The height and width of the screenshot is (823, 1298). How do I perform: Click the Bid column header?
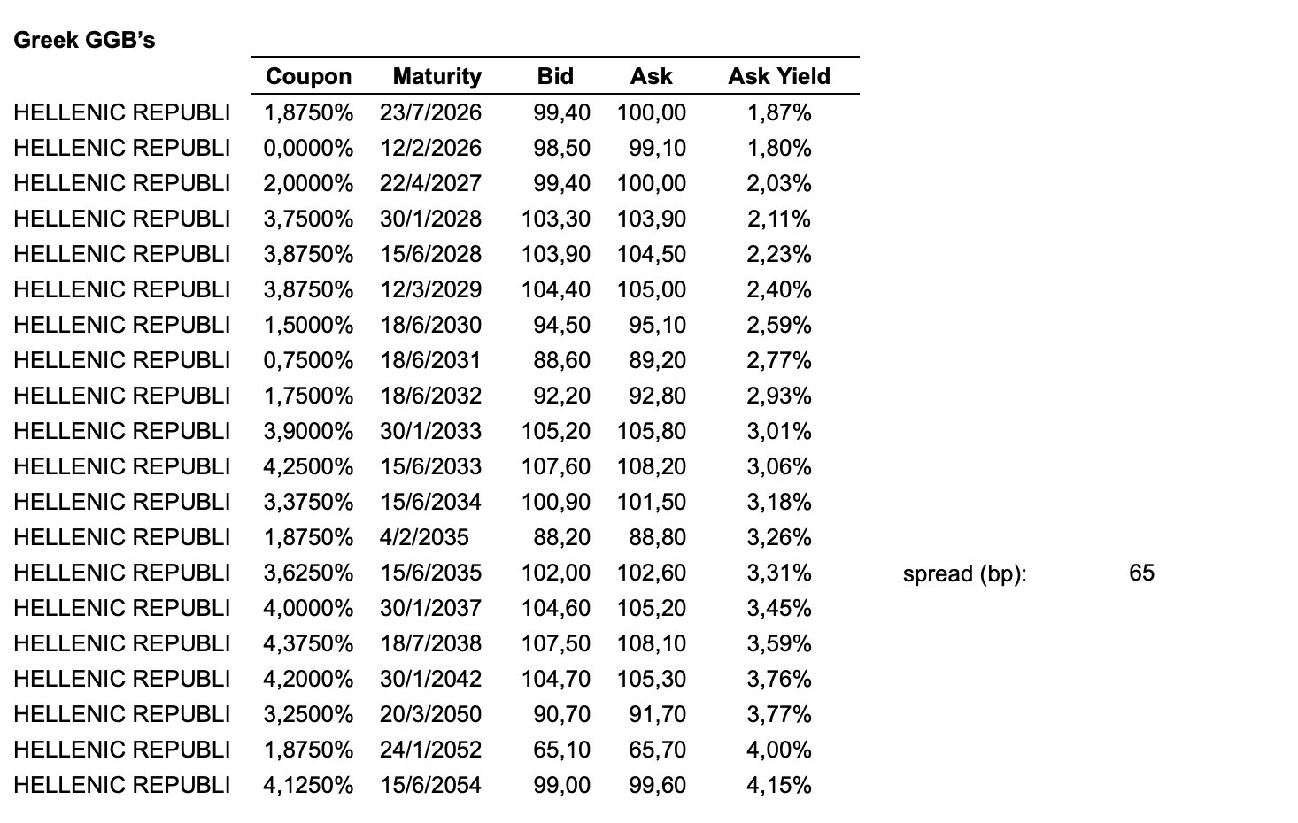(x=555, y=76)
